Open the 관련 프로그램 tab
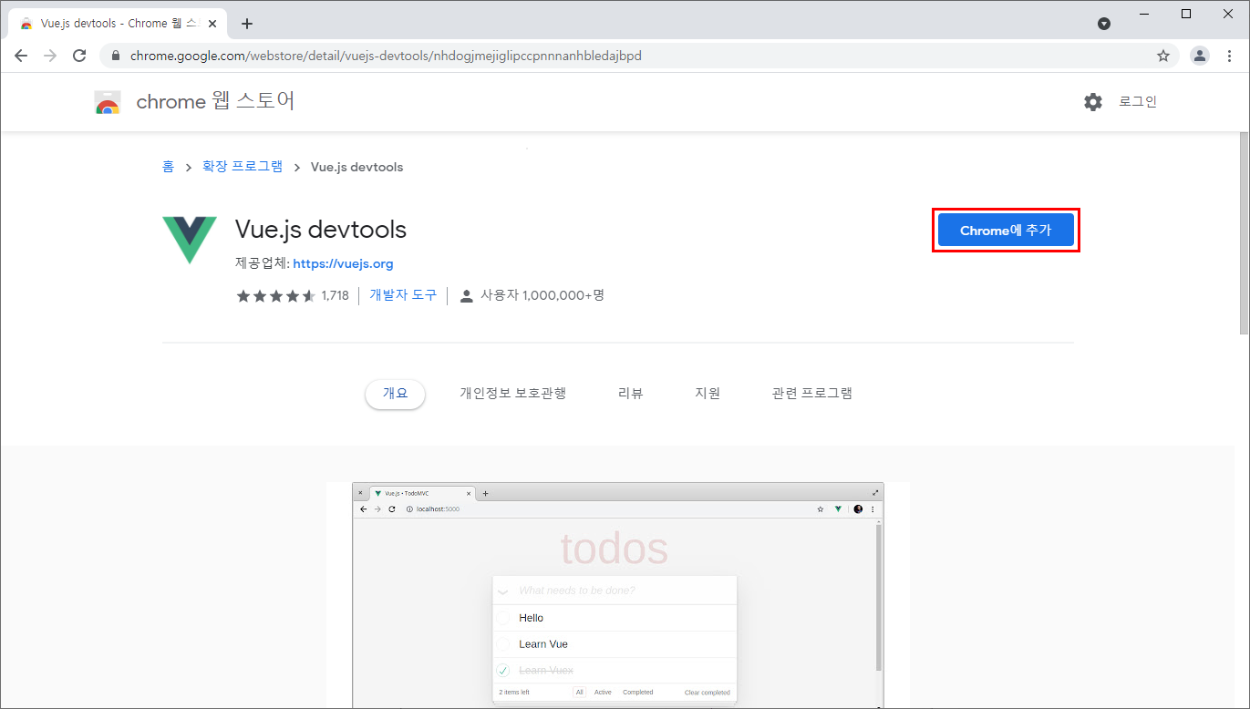The width and height of the screenshot is (1250, 709). 812,394
